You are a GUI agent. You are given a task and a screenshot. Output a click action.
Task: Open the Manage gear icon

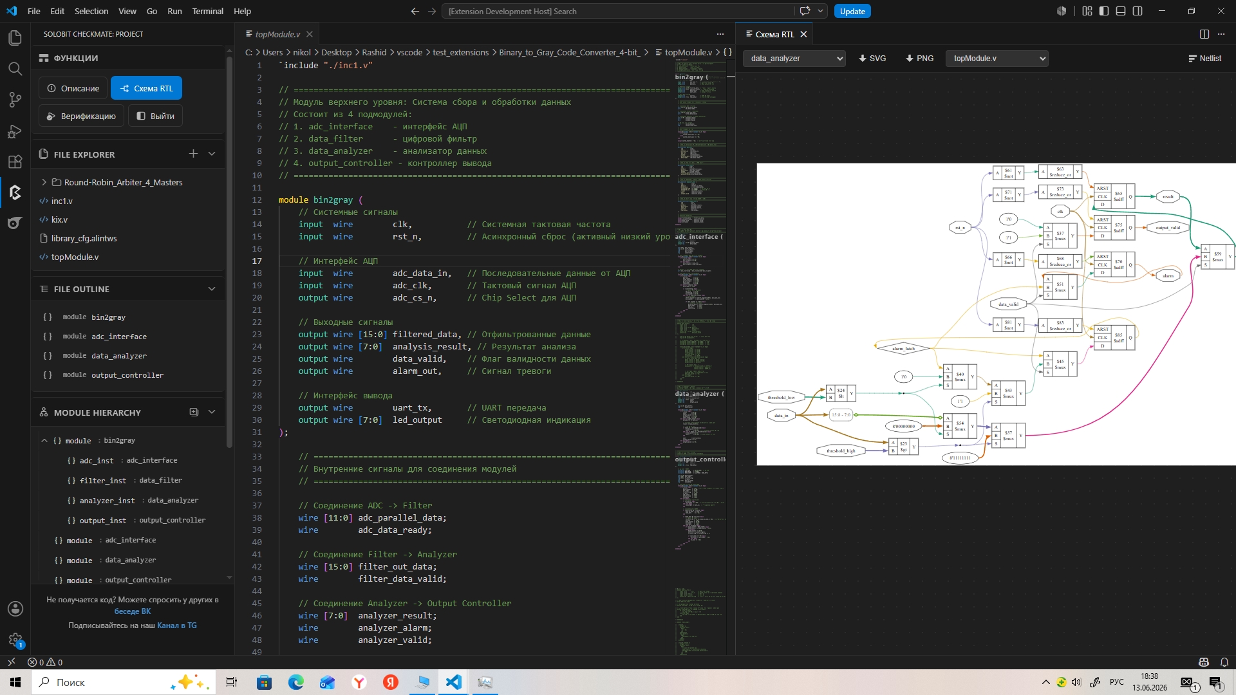[x=15, y=640]
